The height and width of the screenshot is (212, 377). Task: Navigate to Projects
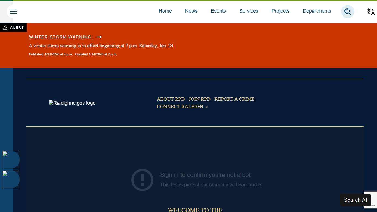(x=280, y=11)
